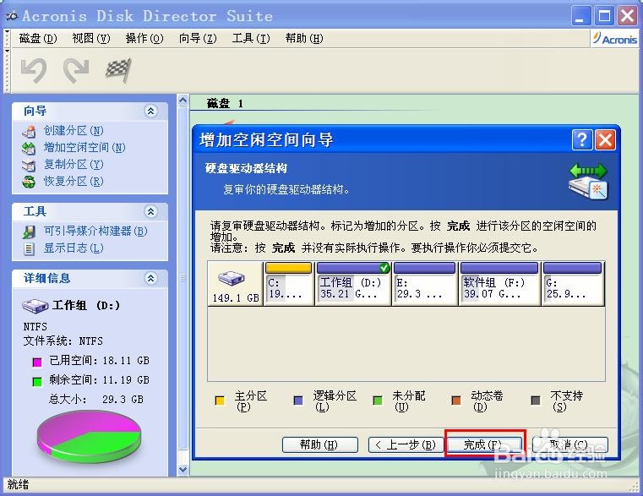Click the 磁盘 1 heading text
The height and width of the screenshot is (496, 643).
pyautogui.click(x=225, y=103)
